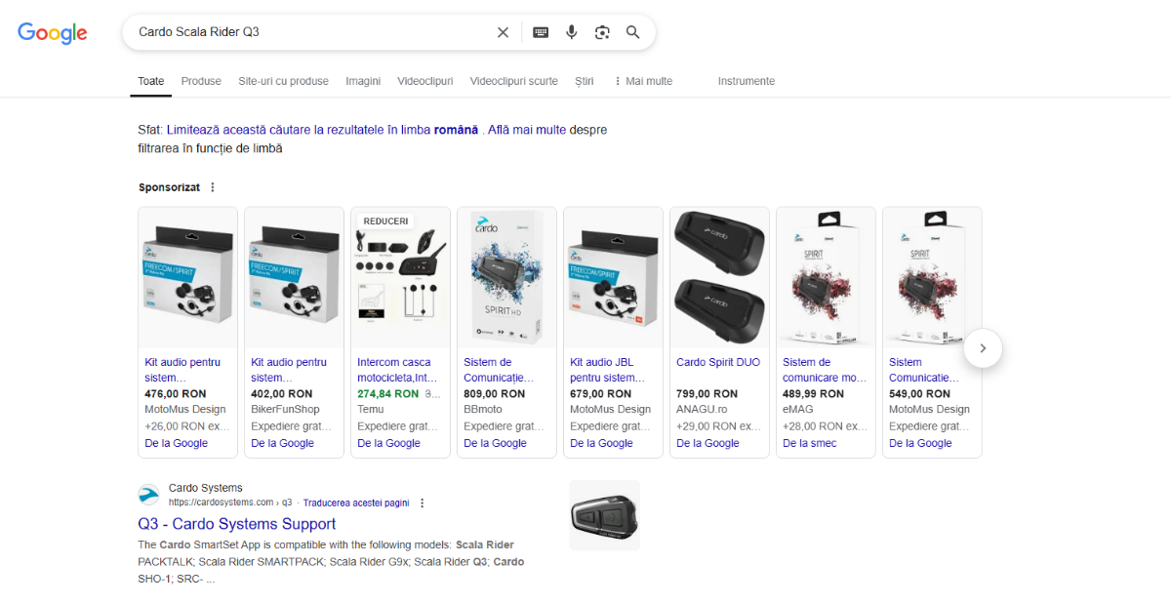Start a voice search with the microphone
Screen dimensions: 1171x604
coord(572,32)
